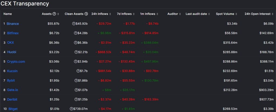The width and height of the screenshot is (276, 112).
Task: Sort by Auditor column
Action: [x=180, y=14]
